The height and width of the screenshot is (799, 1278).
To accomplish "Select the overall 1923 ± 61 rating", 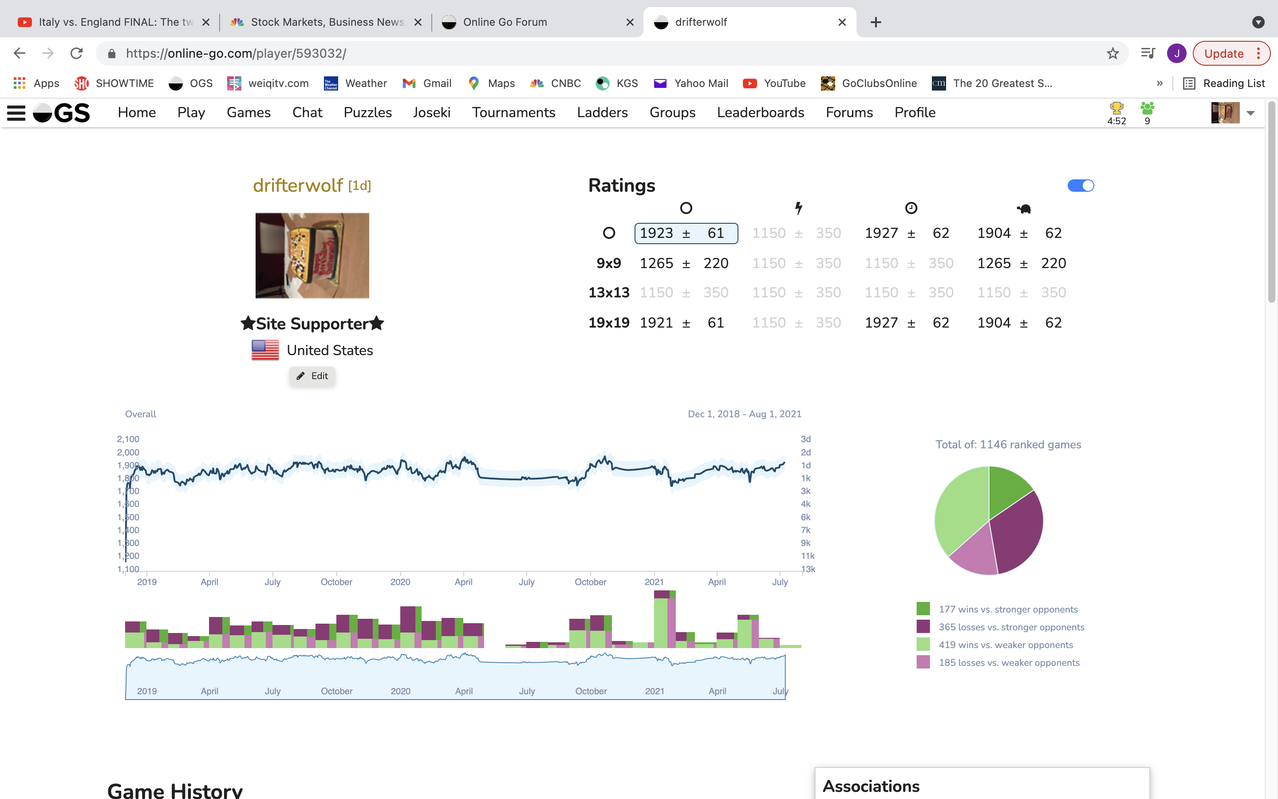I will (686, 233).
